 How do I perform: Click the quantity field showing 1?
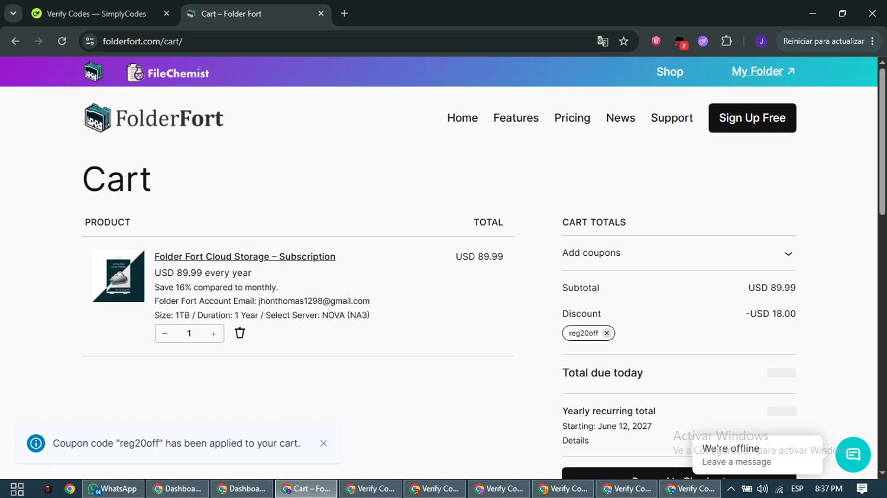point(189,334)
